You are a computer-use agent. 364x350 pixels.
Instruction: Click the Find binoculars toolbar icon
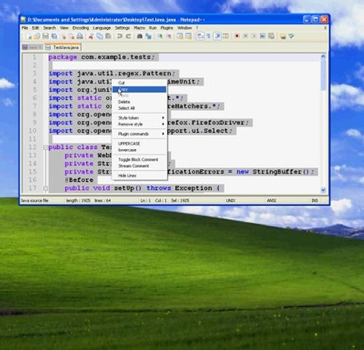[139, 36]
